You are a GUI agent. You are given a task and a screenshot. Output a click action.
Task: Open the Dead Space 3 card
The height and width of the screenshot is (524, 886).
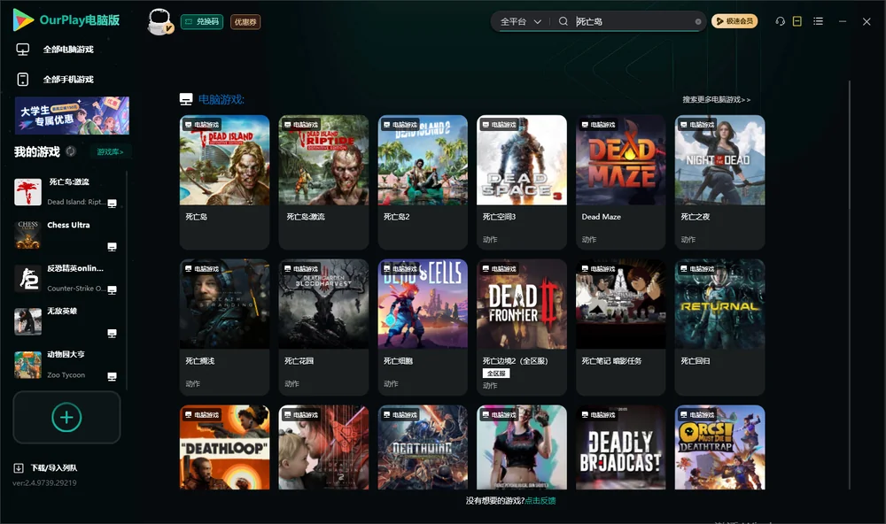(x=522, y=181)
